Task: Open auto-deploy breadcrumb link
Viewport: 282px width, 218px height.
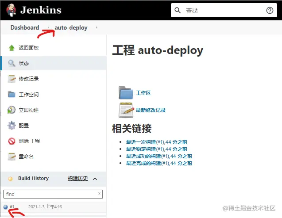Action: click(71, 28)
